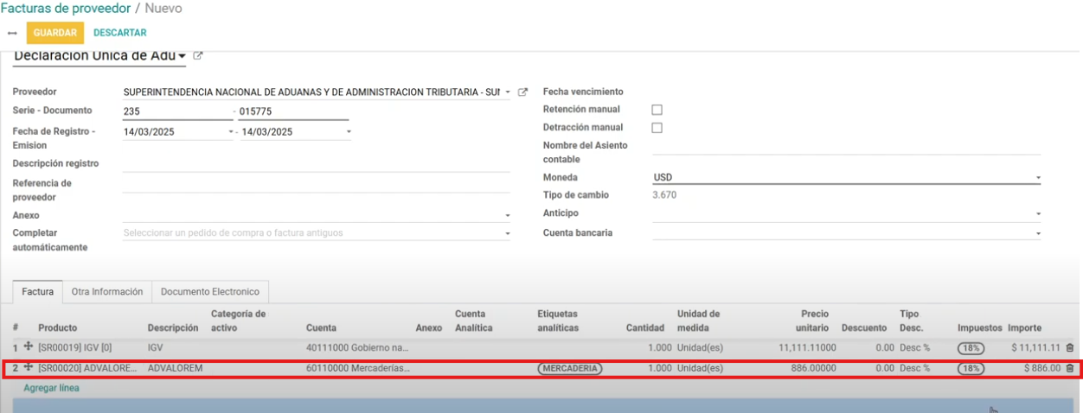Click the Guardar button

pyautogui.click(x=55, y=33)
